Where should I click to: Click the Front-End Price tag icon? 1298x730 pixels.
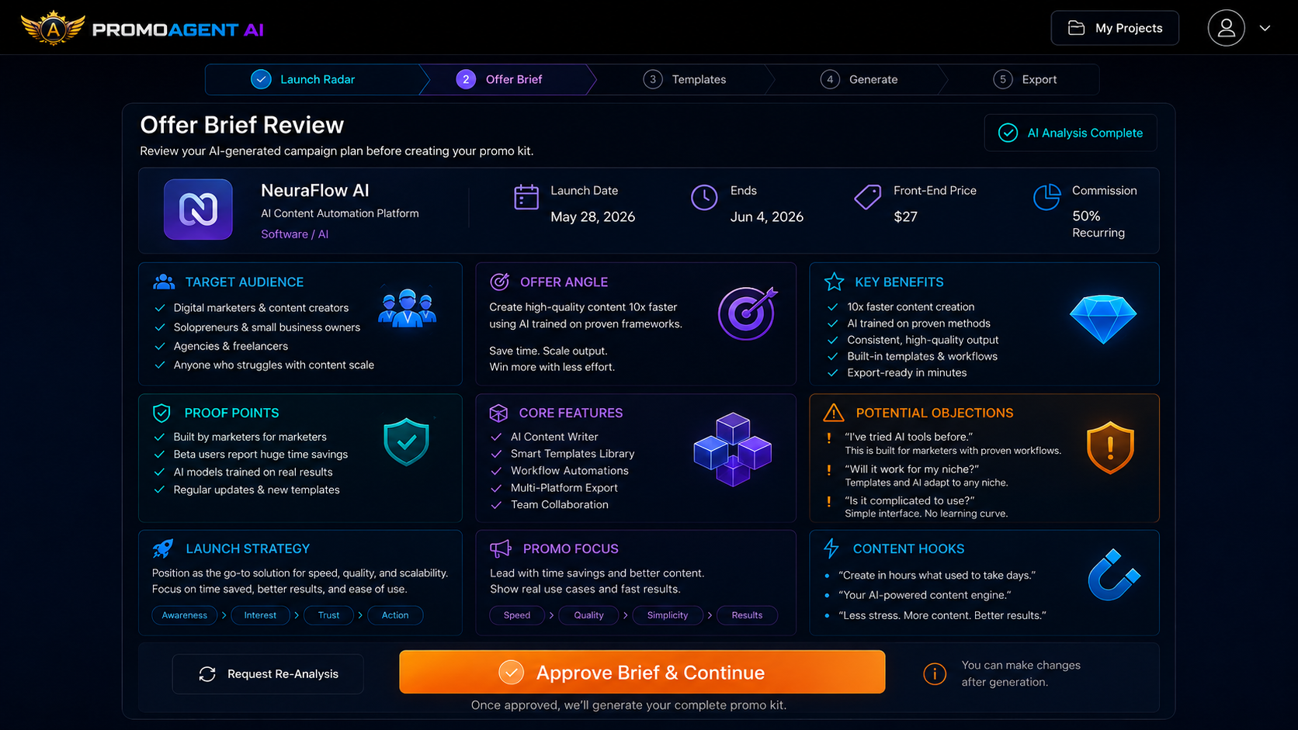[867, 197]
